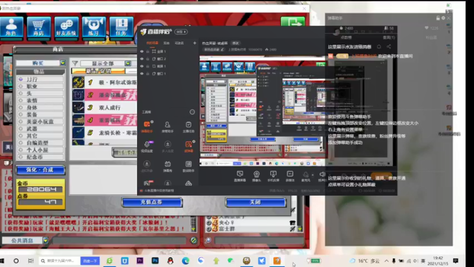Open the 好友系统 friends icon

[x=66, y=27]
